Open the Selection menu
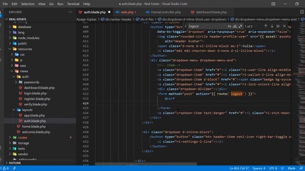Image resolution: width=305 pixels, height=171 pixels. pyautogui.click(x=28, y=4)
